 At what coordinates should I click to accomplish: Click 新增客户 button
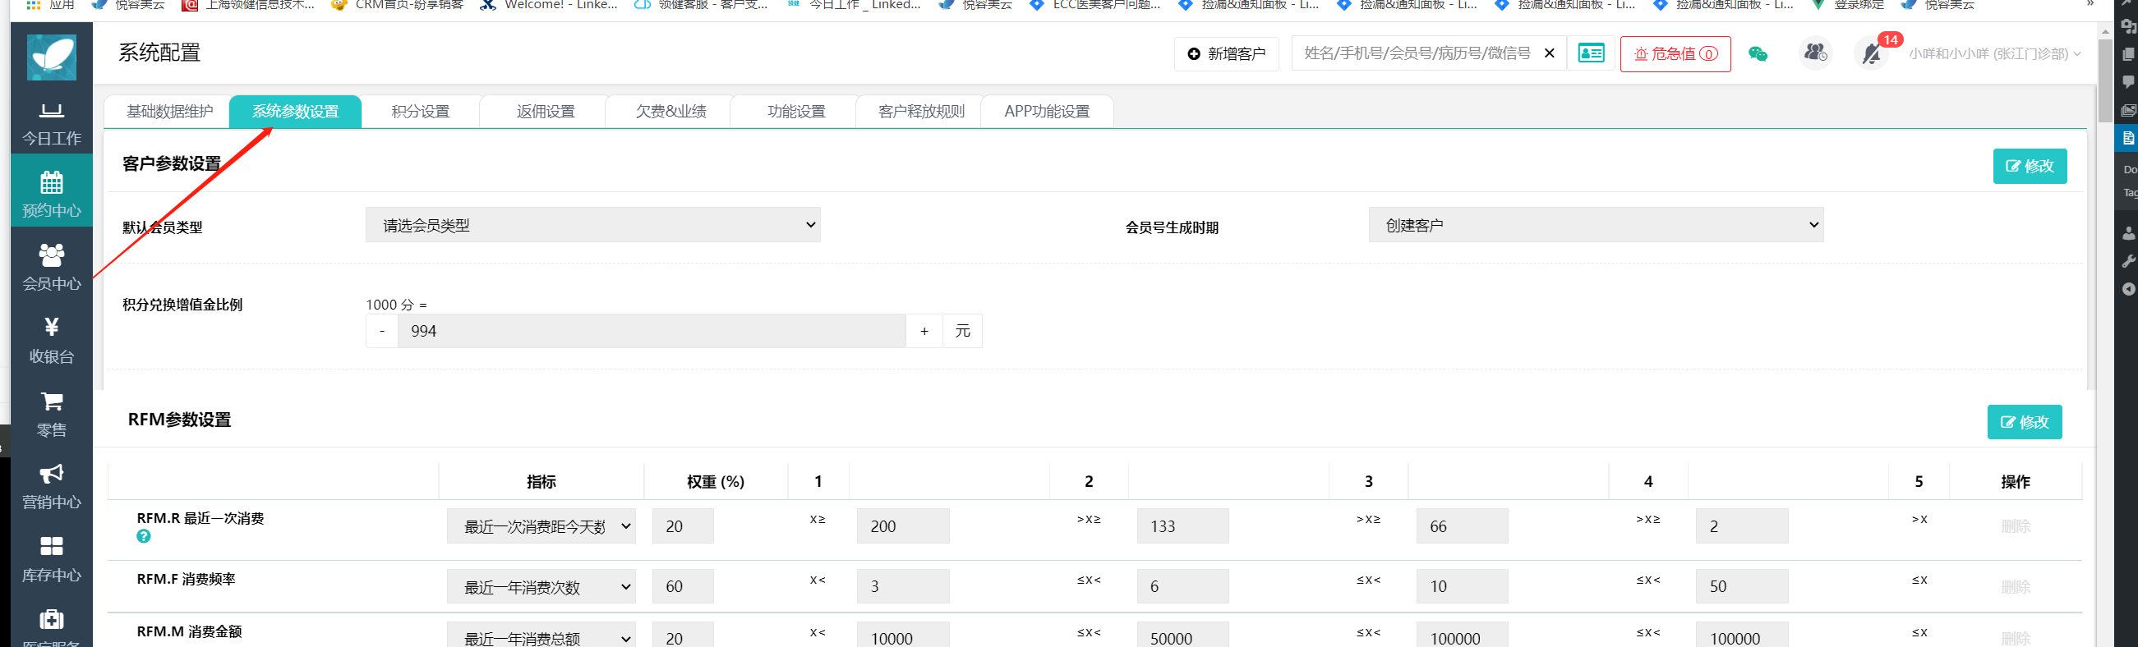(x=1227, y=54)
